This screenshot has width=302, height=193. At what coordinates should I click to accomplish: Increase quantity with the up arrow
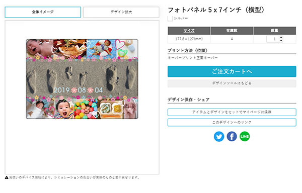click(281, 37)
